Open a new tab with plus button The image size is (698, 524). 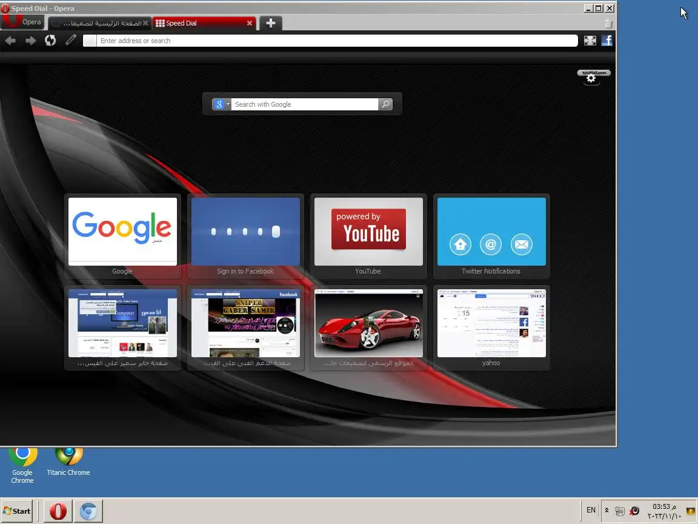click(271, 23)
